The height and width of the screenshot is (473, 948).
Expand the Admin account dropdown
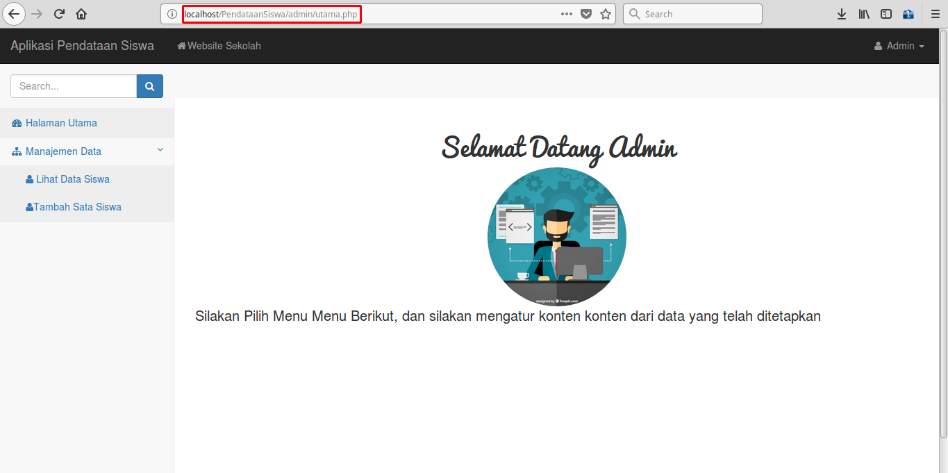pyautogui.click(x=899, y=46)
